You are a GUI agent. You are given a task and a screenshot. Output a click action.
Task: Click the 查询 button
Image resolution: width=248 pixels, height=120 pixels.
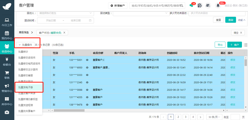[x=231, y=20]
